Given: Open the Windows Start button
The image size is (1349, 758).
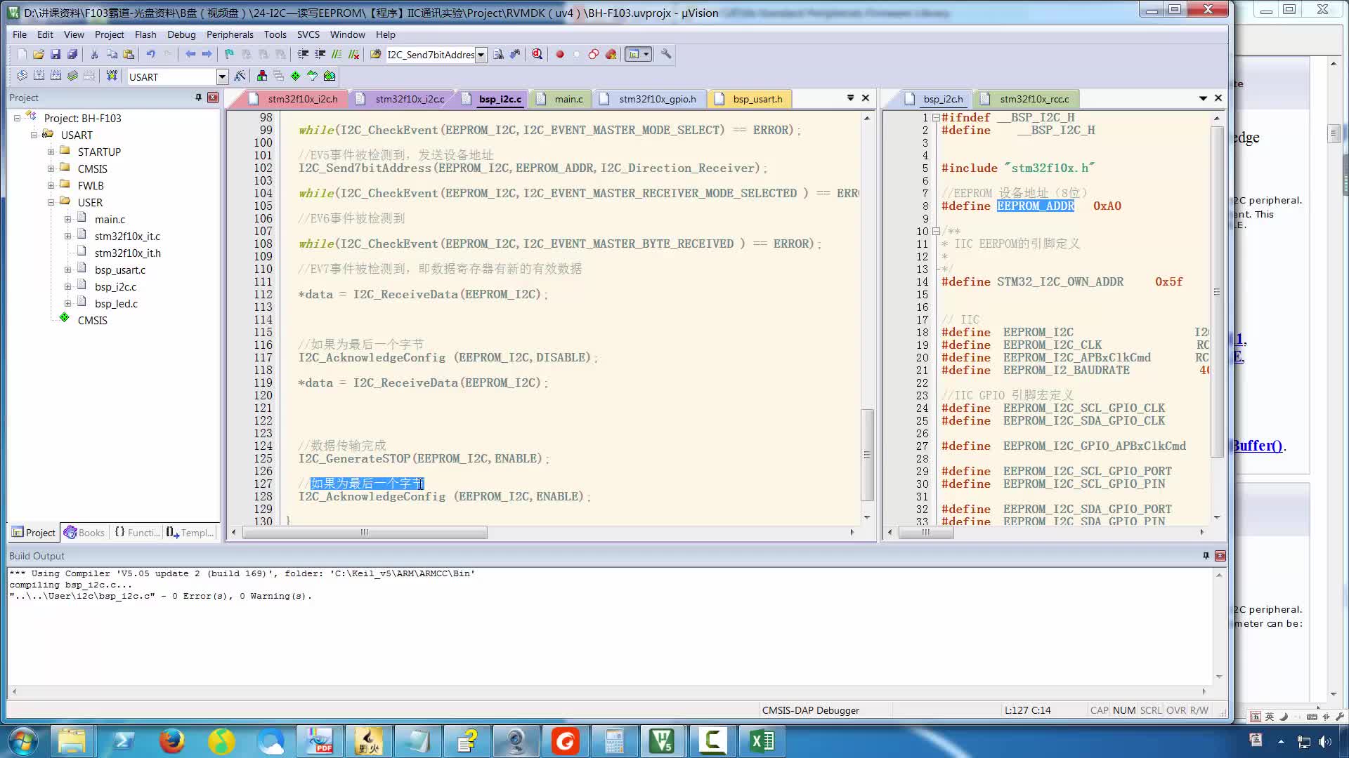Looking at the screenshot, I should pyautogui.click(x=22, y=741).
